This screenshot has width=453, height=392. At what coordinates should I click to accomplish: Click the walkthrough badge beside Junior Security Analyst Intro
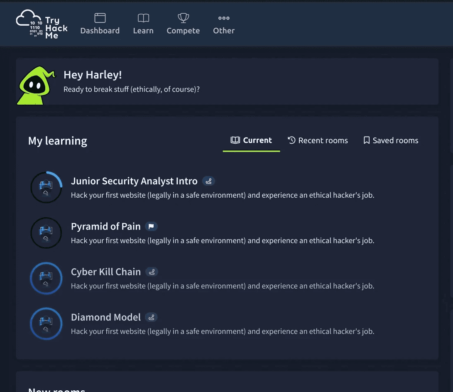pos(208,181)
